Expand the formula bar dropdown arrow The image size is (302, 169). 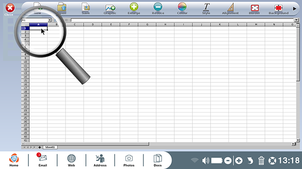[296, 20]
